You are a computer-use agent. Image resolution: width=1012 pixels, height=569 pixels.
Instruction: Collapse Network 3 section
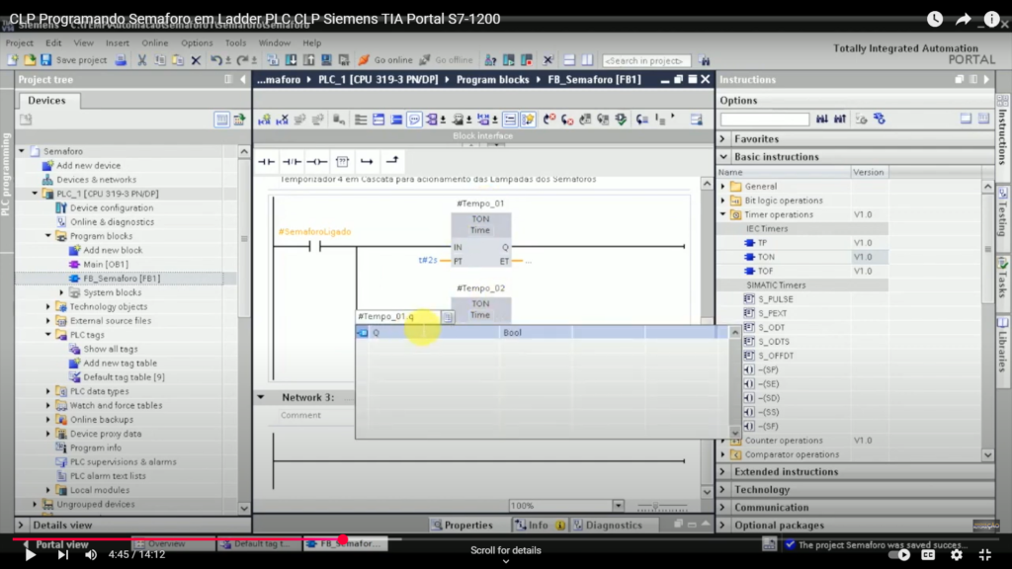tap(261, 397)
